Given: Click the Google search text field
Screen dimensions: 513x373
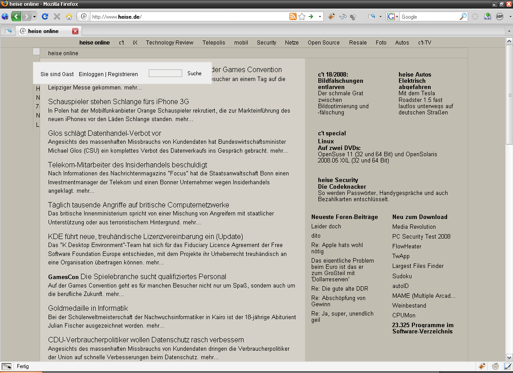Looking at the screenshot, I should (x=429, y=16).
